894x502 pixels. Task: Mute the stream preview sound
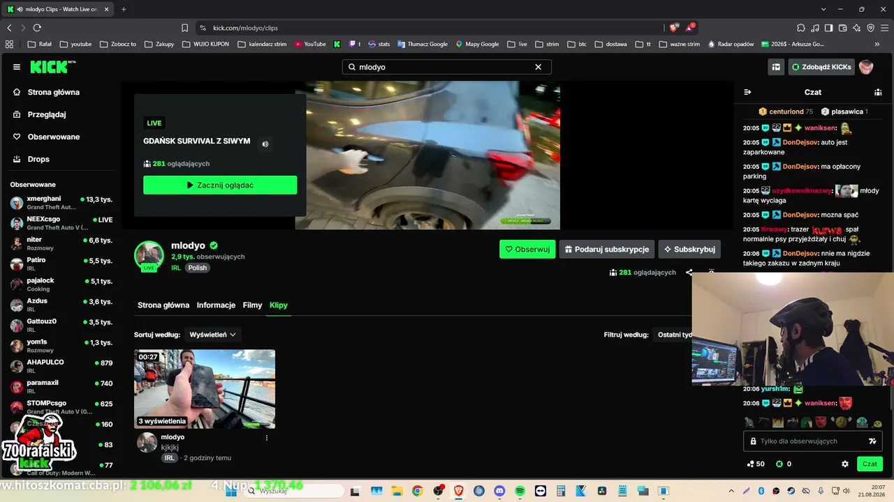pyautogui.click(x=265, y=144)
